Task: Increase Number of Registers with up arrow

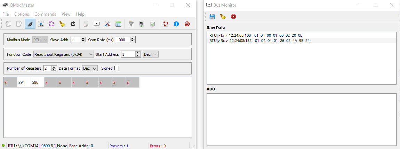Action: pyautogui.click(x=54, y=67)
